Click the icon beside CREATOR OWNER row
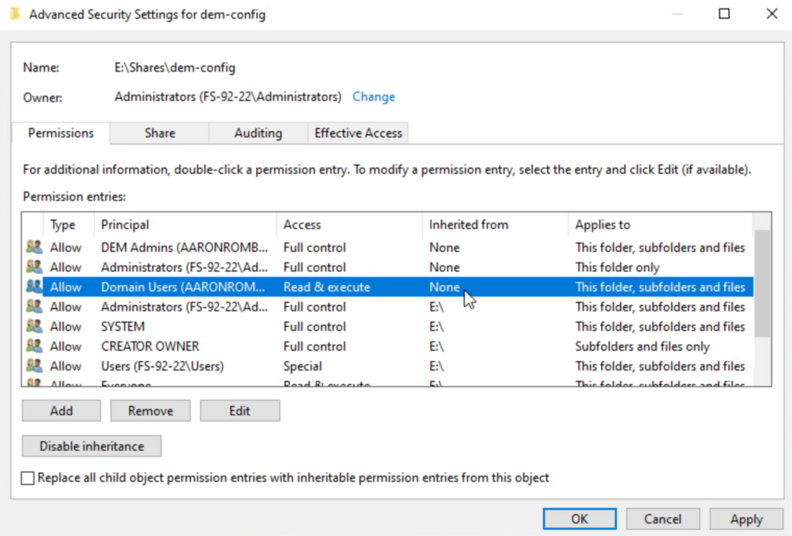792x536 pixels. [33, 347]
